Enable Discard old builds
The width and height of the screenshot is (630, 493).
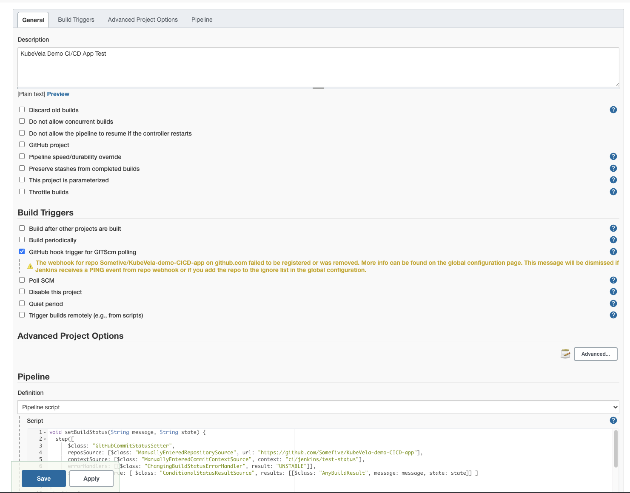[x=22, y=110]
